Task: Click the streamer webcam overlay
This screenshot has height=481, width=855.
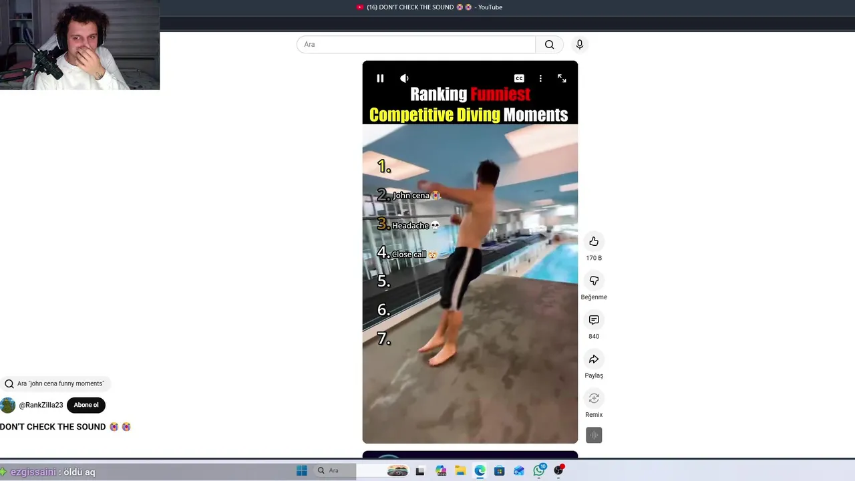Action: [79, 45]
